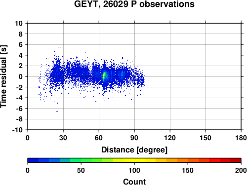Click the outlier point near -6.6 seconds

pos(57,111)
